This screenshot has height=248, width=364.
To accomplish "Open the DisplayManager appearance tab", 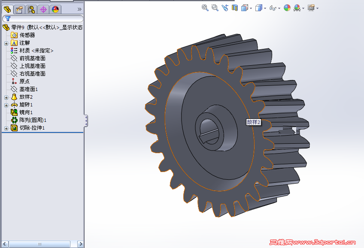I will (55, 9).
